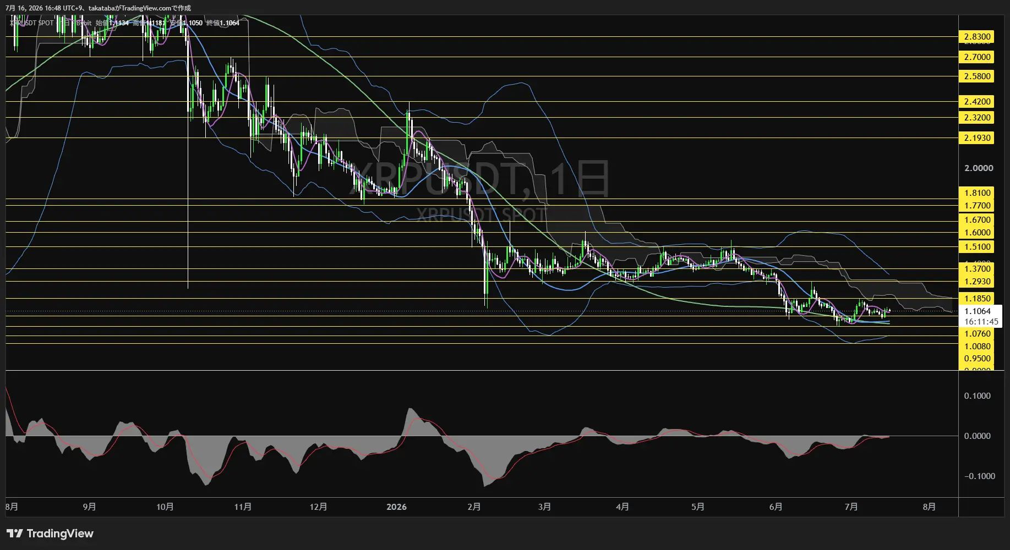Select the 2.4200 price level label
This screenshot has height=550, width=1010.
pyautogui.click(x=977, y=101)
